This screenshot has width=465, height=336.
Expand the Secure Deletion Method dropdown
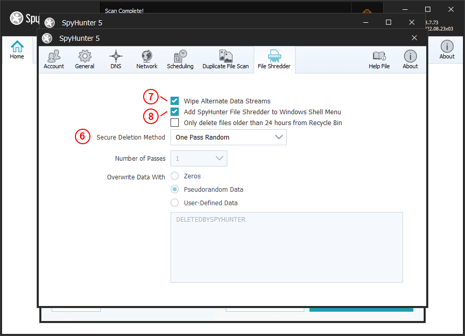228,137
